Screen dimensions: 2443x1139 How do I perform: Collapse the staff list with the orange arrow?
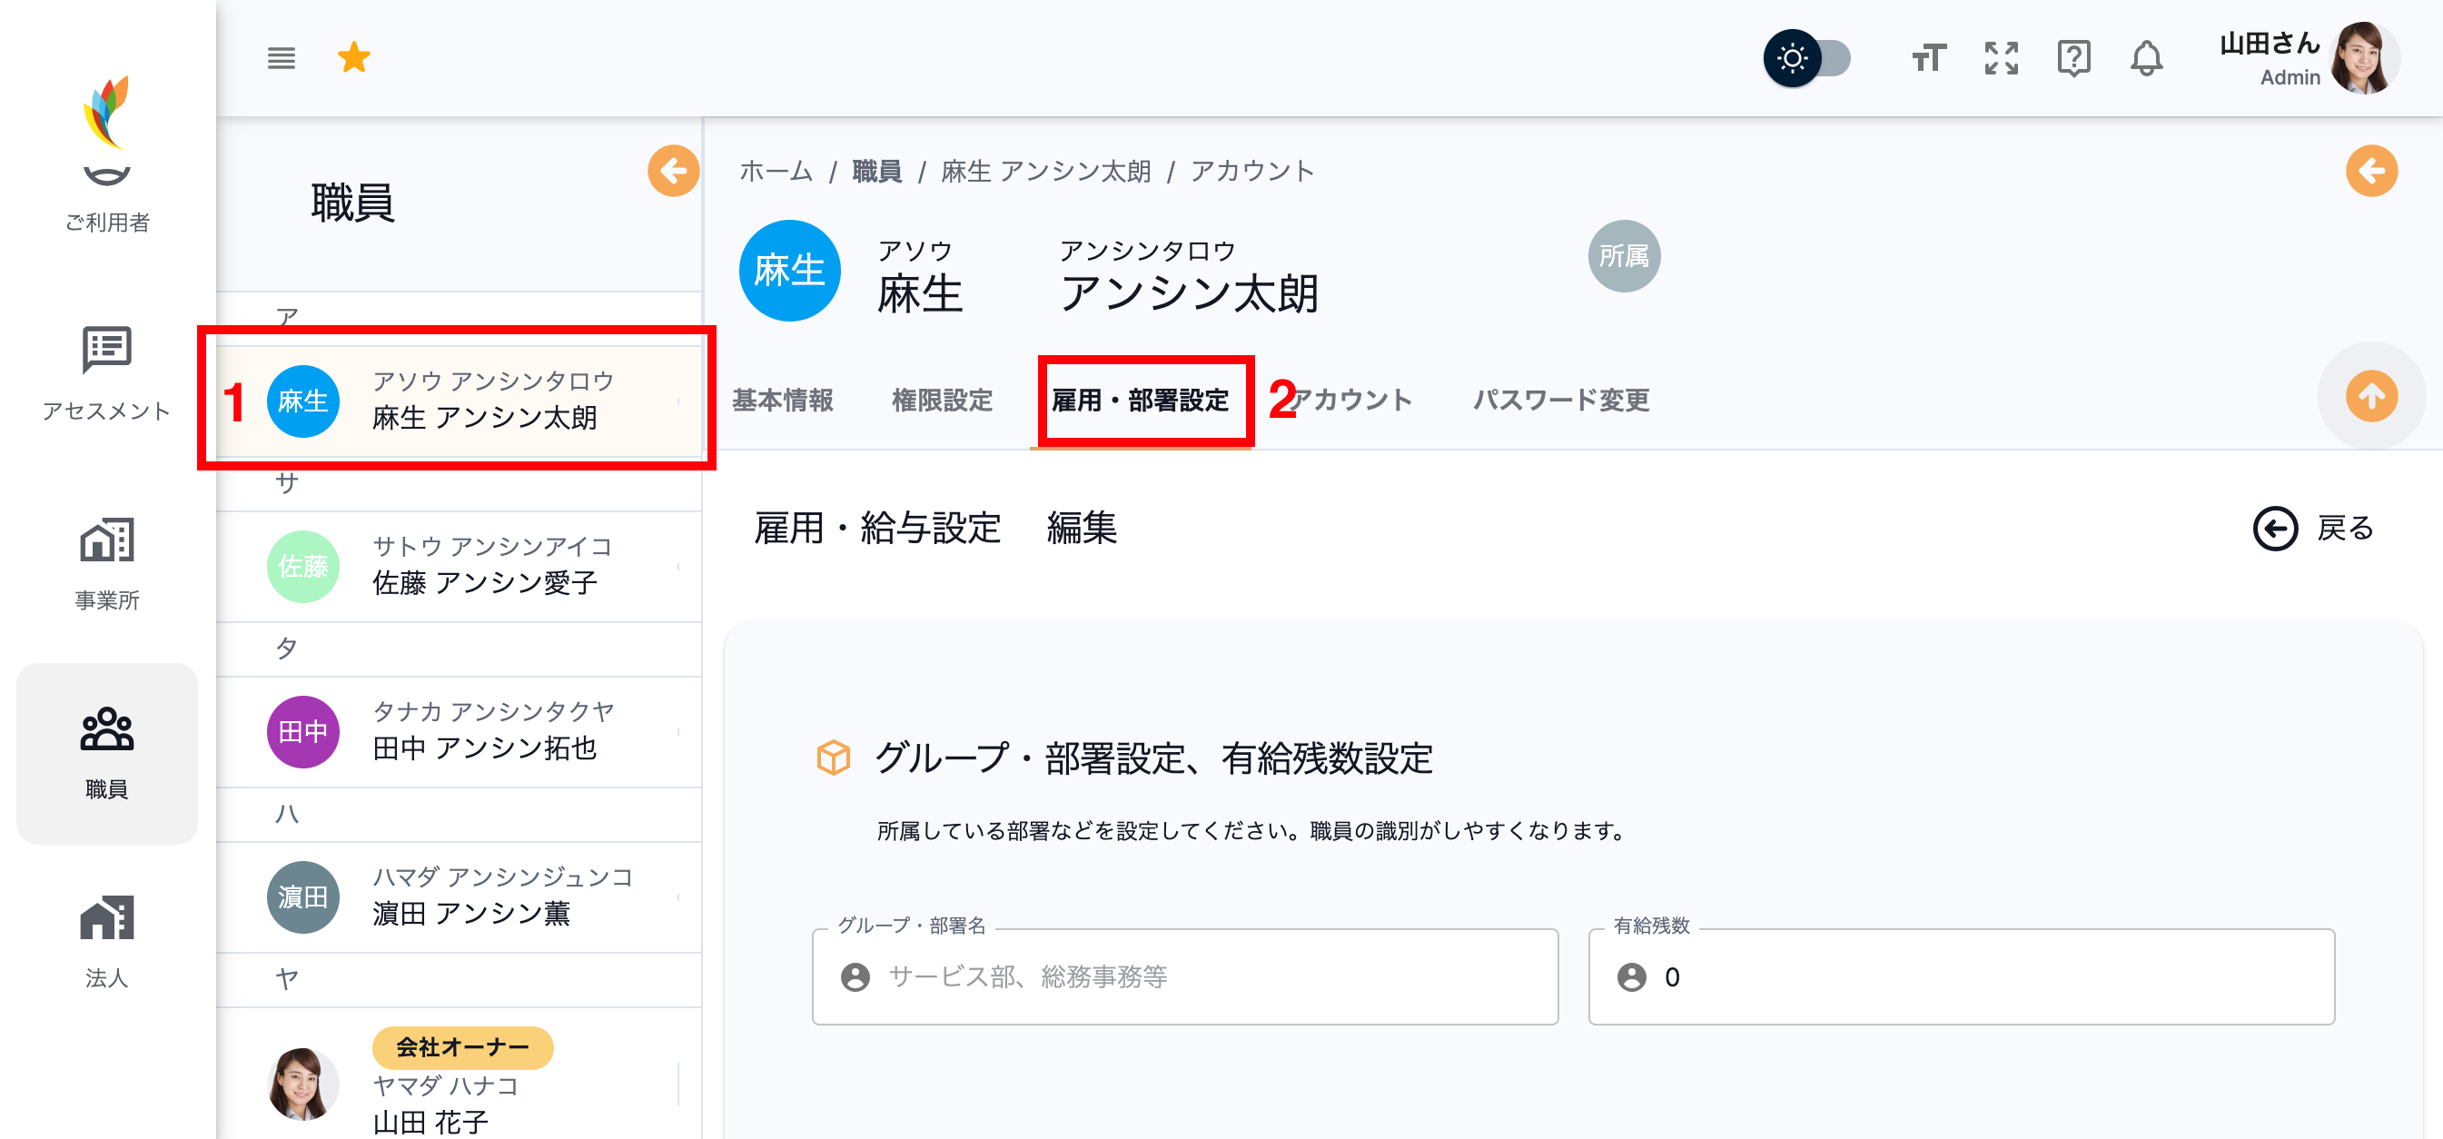pyautogui.click(x=673, y=172)
